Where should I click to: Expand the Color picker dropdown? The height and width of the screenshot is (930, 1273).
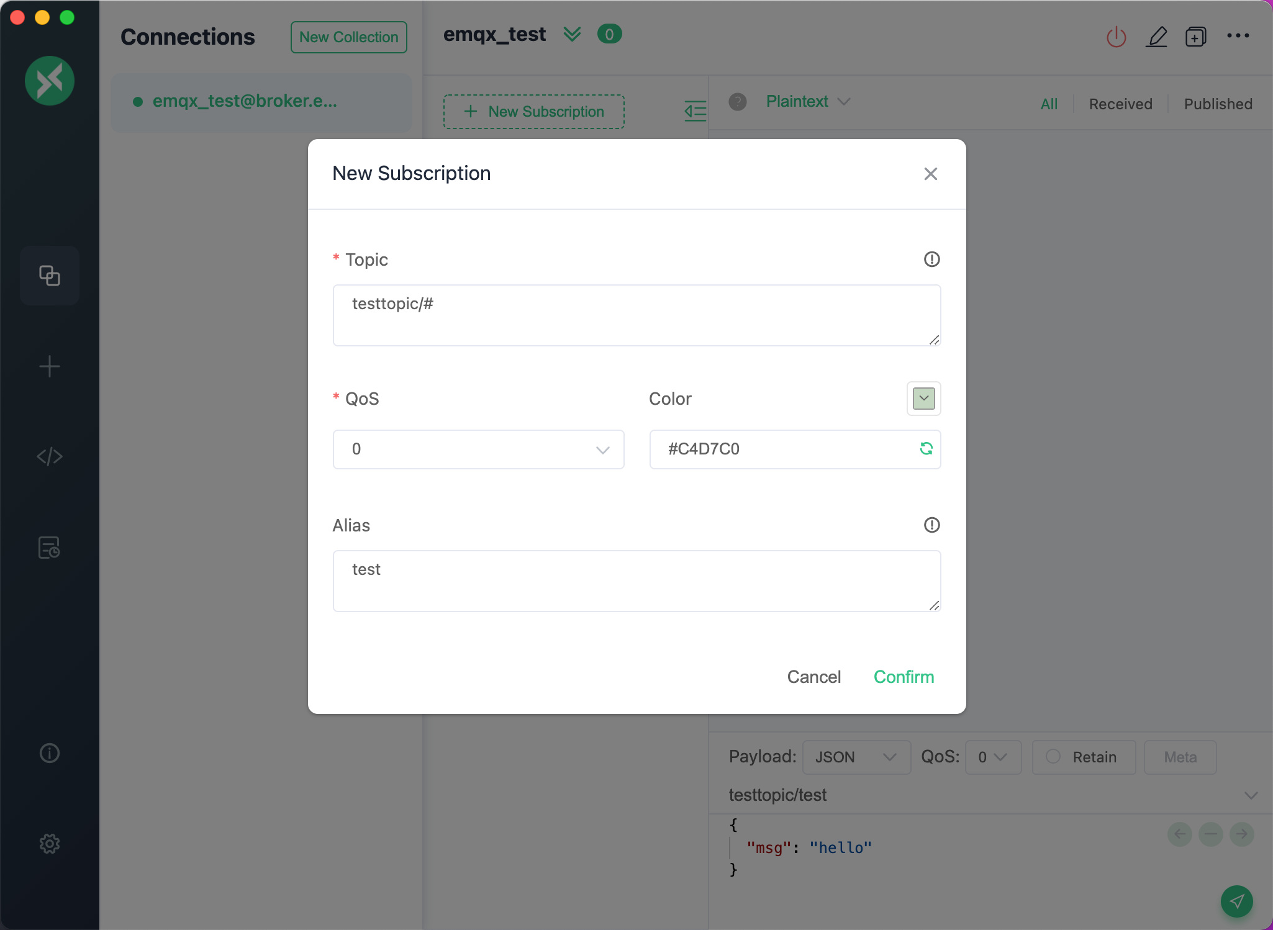click(922, 399)
